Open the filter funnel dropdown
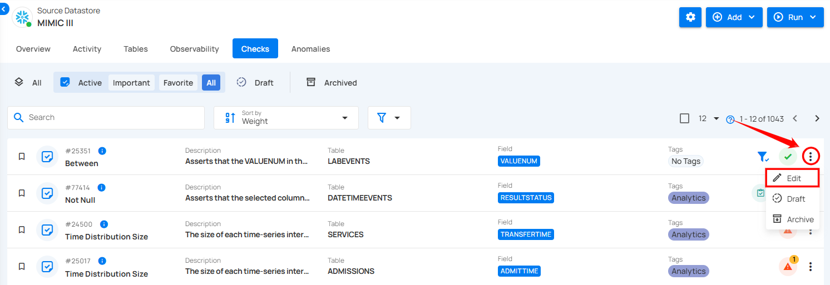 click(x=389, y=118)
